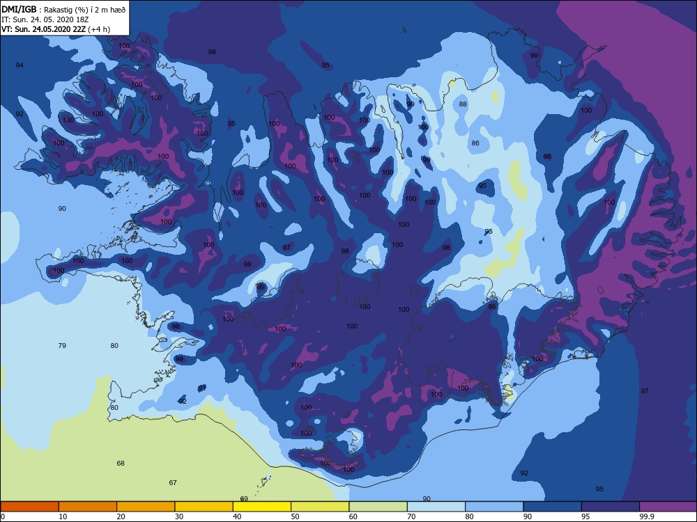
Task: Click the dark navy 95–99.9 legend swatch
Action: click(611, 507)
